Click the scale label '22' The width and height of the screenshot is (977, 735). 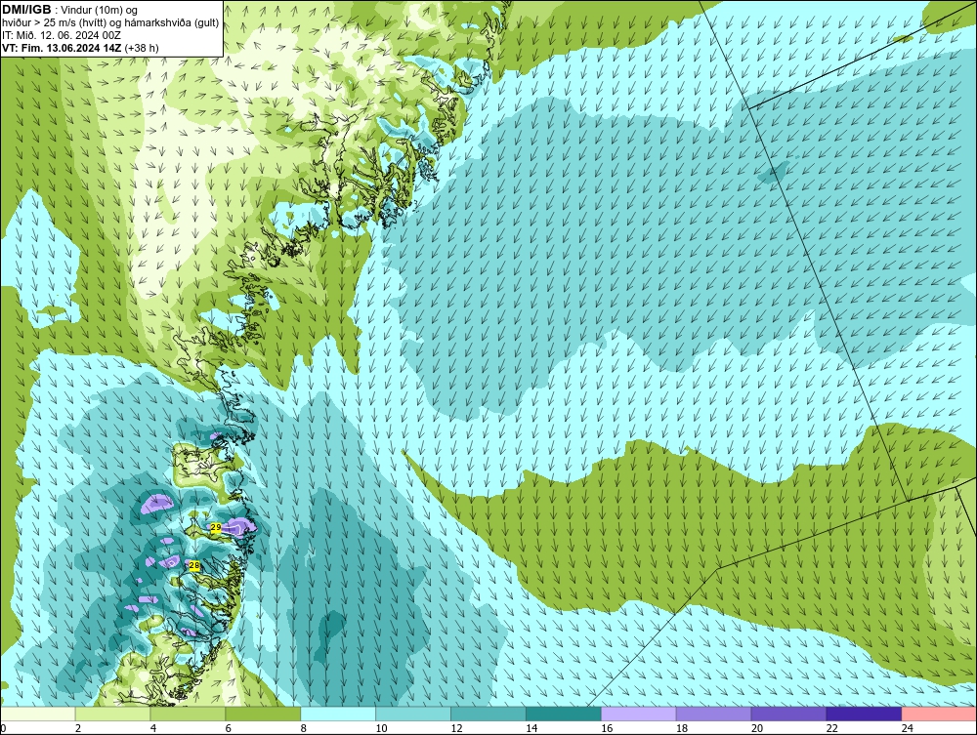[x=831, y=728]
